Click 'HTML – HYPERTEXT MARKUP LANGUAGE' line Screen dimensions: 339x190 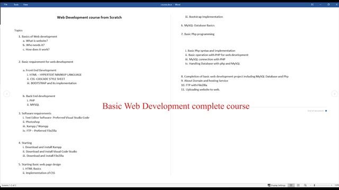point(56,74)
